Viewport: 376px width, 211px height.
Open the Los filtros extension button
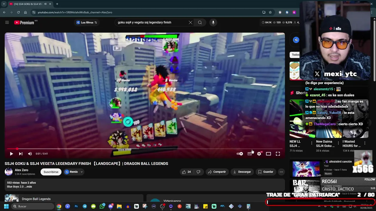87,23
